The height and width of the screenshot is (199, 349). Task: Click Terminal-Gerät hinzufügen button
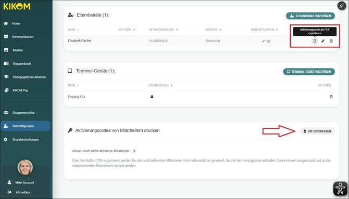coord(309,72)
